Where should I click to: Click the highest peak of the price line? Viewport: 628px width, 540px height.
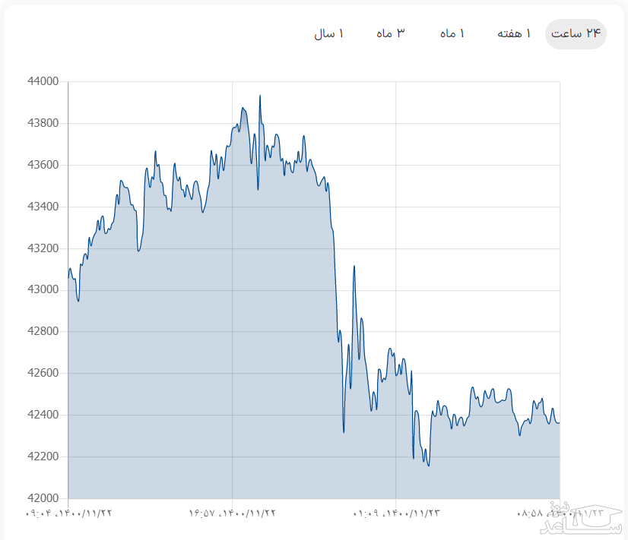(x=260, y=96)
